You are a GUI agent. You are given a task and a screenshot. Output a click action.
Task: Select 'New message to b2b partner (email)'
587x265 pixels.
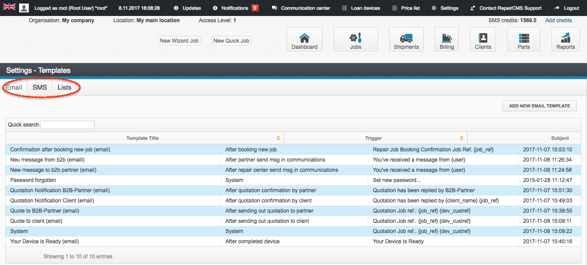point(53,170)
